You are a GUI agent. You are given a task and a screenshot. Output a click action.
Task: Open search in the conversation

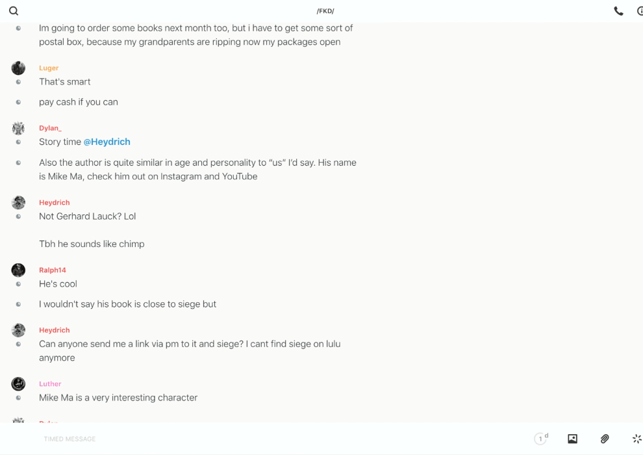pos(14,11)
